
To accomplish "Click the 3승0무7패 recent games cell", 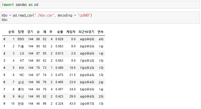I will (x=87, y=103).
